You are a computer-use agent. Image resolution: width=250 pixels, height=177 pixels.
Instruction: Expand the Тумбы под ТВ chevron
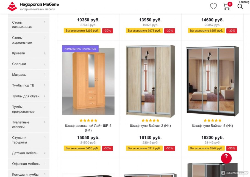pyautogui.click(x=45, y=85)
